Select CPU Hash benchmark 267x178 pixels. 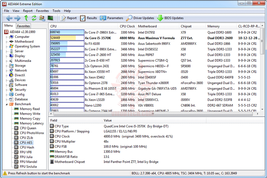coord(27,147)
